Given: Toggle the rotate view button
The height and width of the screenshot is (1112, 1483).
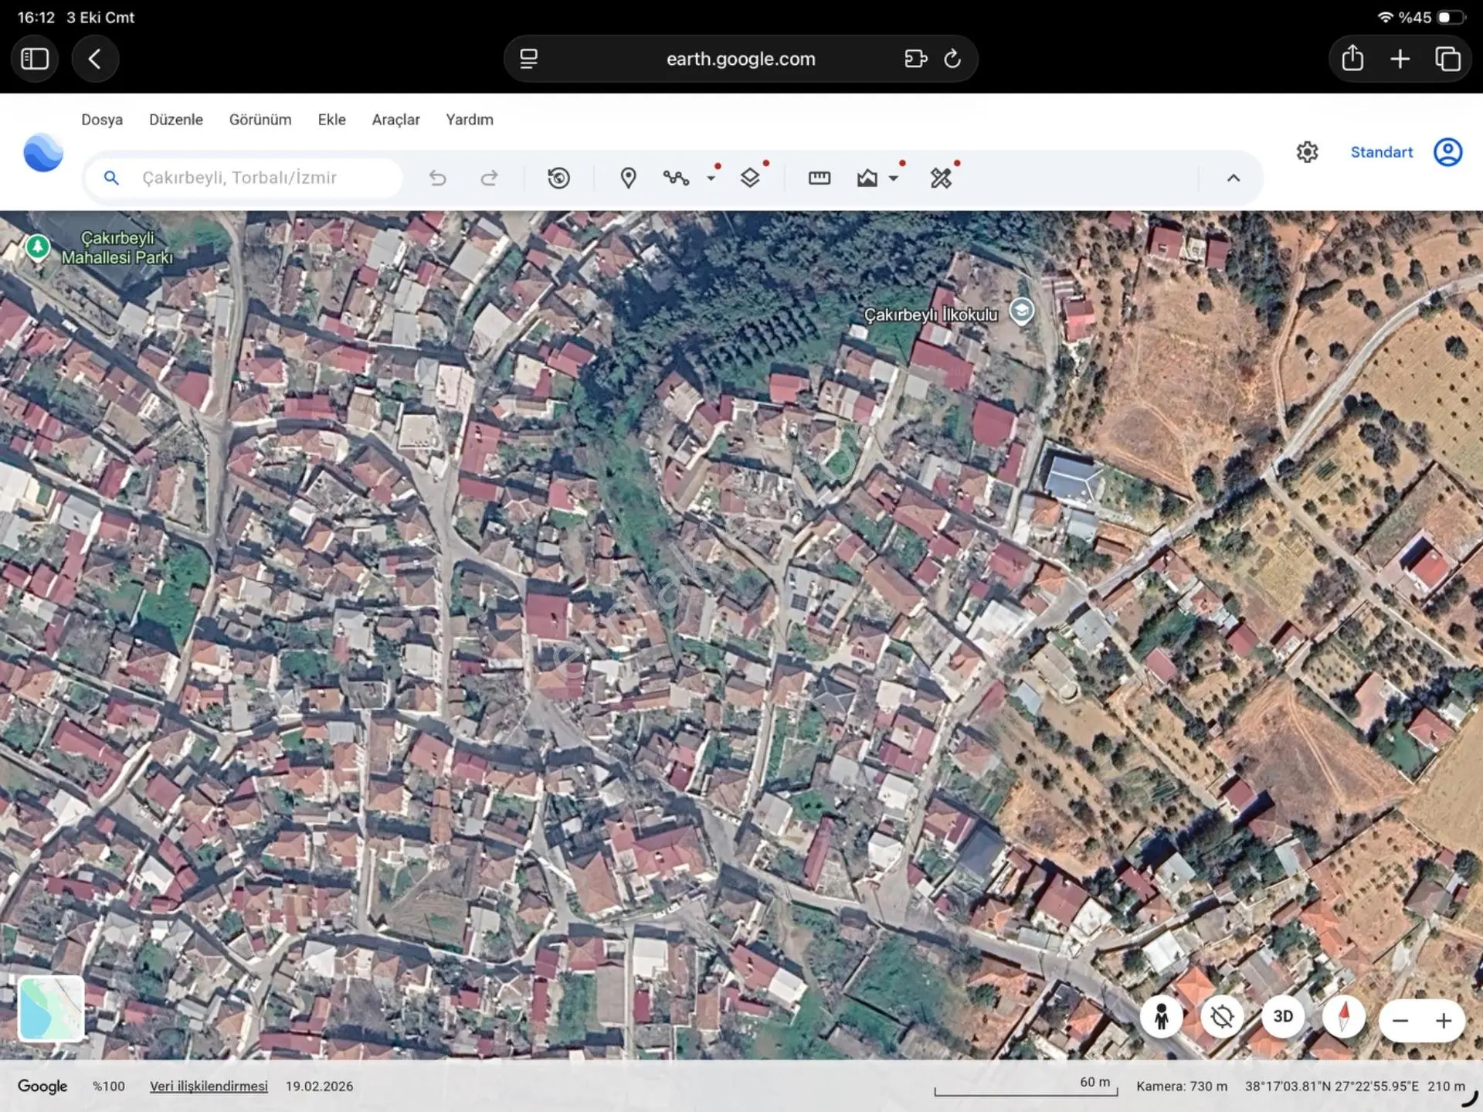Looking at the screenshot, I should point(1222,1017).
